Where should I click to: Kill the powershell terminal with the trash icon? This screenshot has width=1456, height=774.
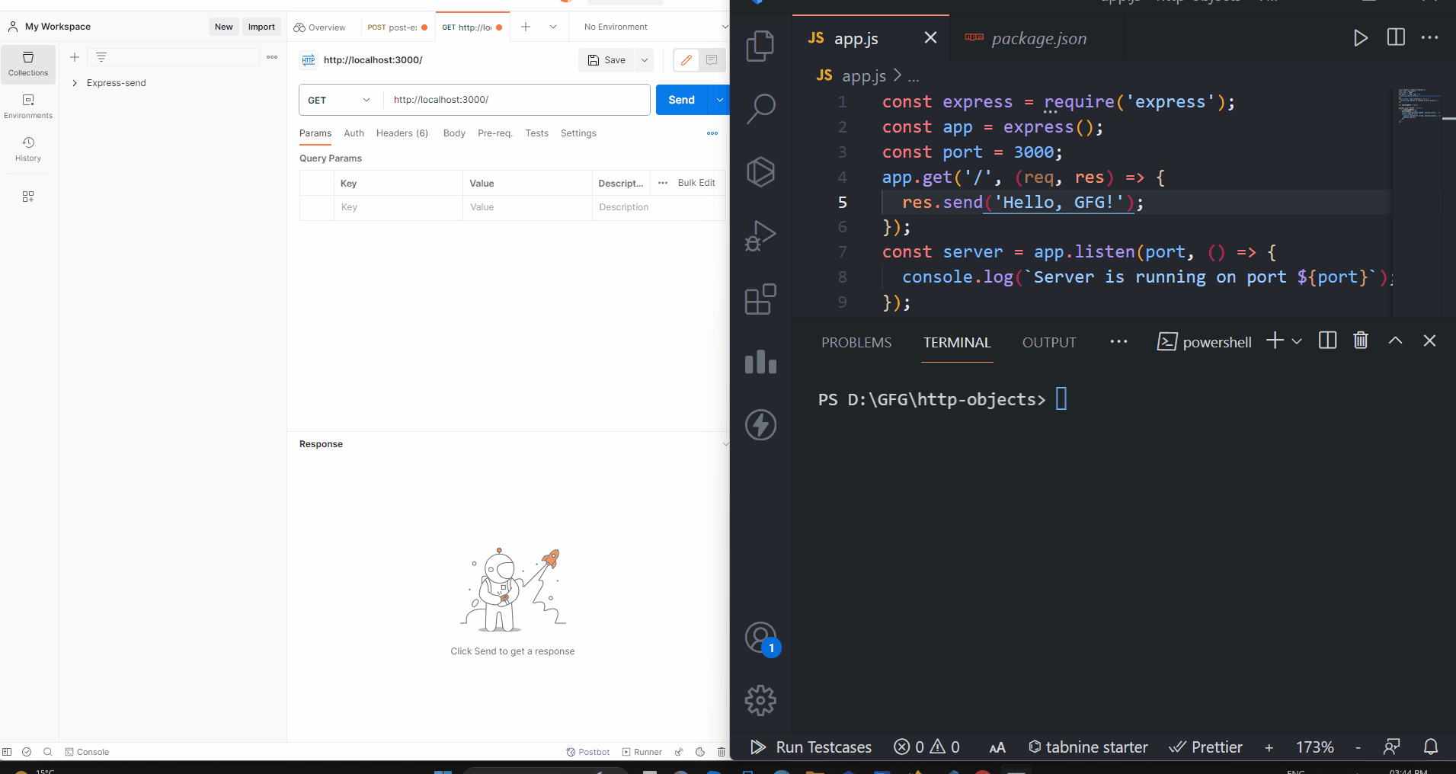tap(1360, 341)
